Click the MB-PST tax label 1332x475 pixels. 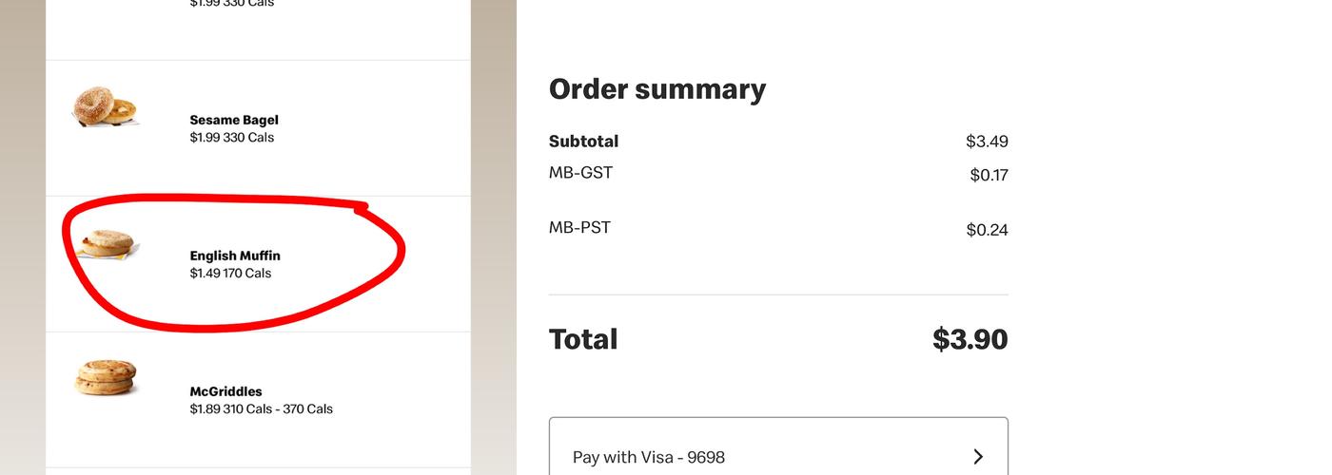(579, 228)
